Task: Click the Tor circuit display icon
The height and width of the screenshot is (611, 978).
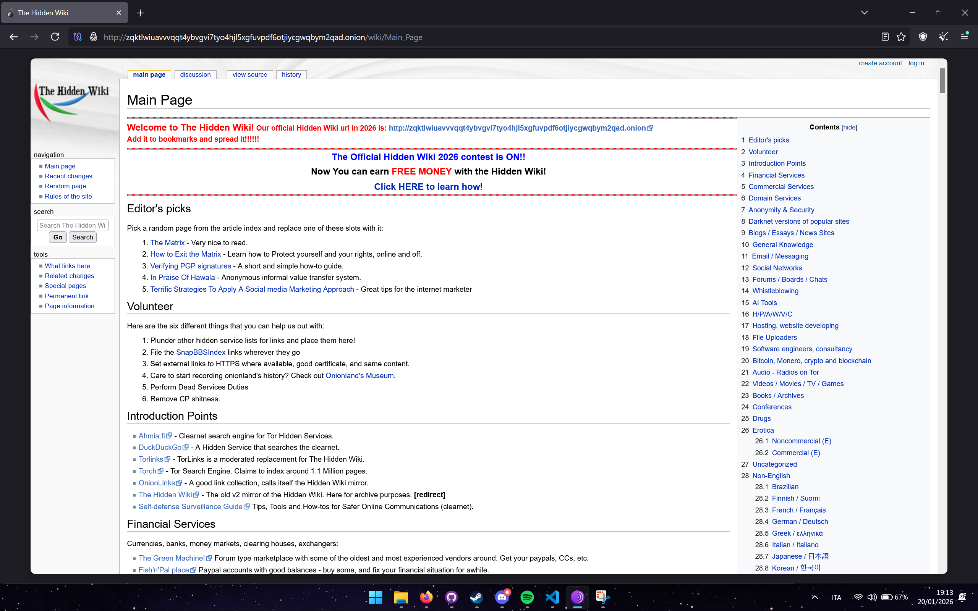Action: [x=78, y=37]
